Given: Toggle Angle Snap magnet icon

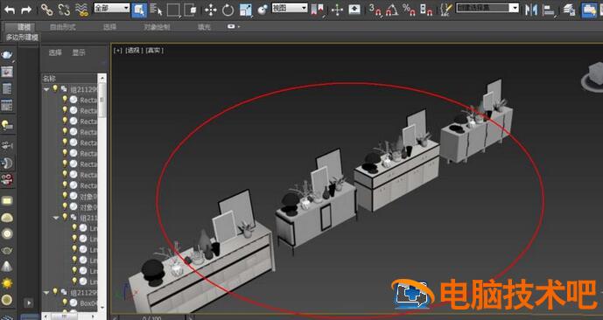Looking at the screenshot, I should point(391,10).
